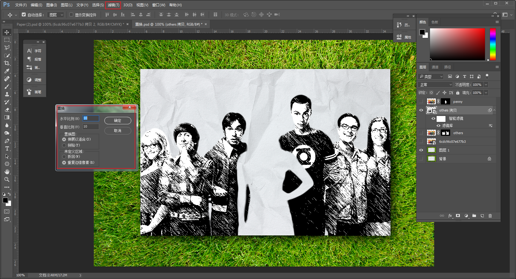Select the Rectangular Marquee tool
Image resolution: width=516 pixels, height=279 pixels.
(7, 40)
